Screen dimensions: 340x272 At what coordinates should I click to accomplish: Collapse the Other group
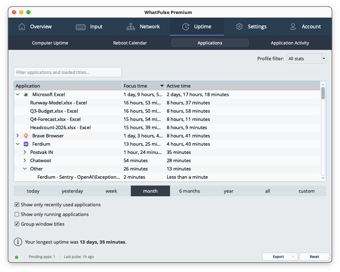point(25,169)
